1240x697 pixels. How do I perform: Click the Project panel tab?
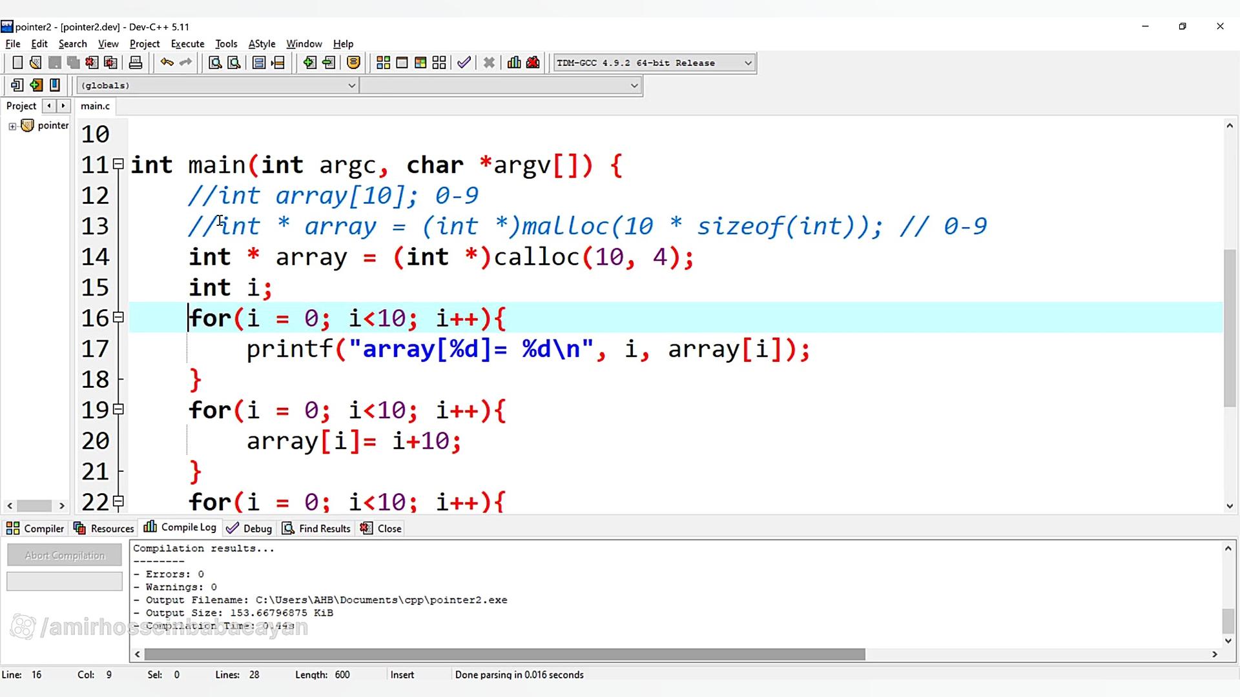[x=21, y=106]
